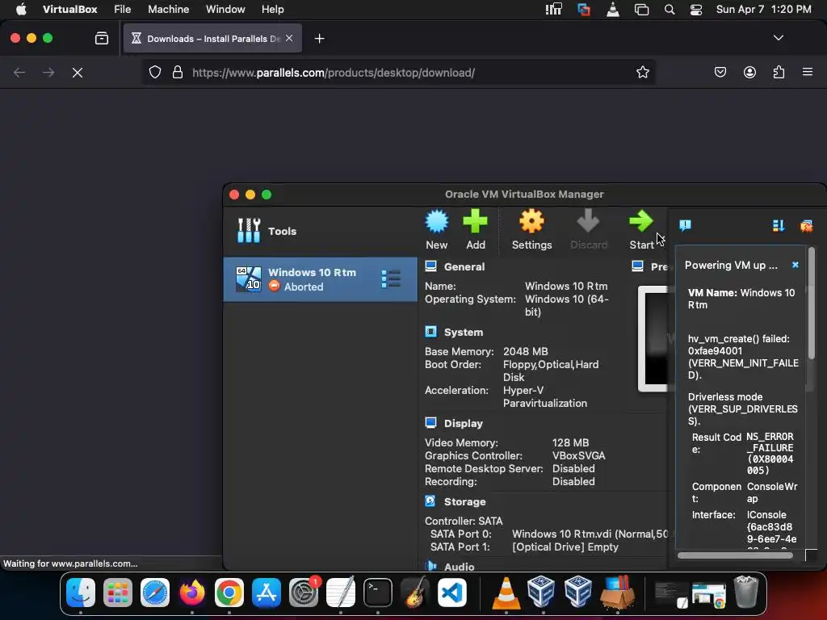Click the clear all notifications icon
The height and width of the screenshot is (620, 827).
[x=806, y=226]
